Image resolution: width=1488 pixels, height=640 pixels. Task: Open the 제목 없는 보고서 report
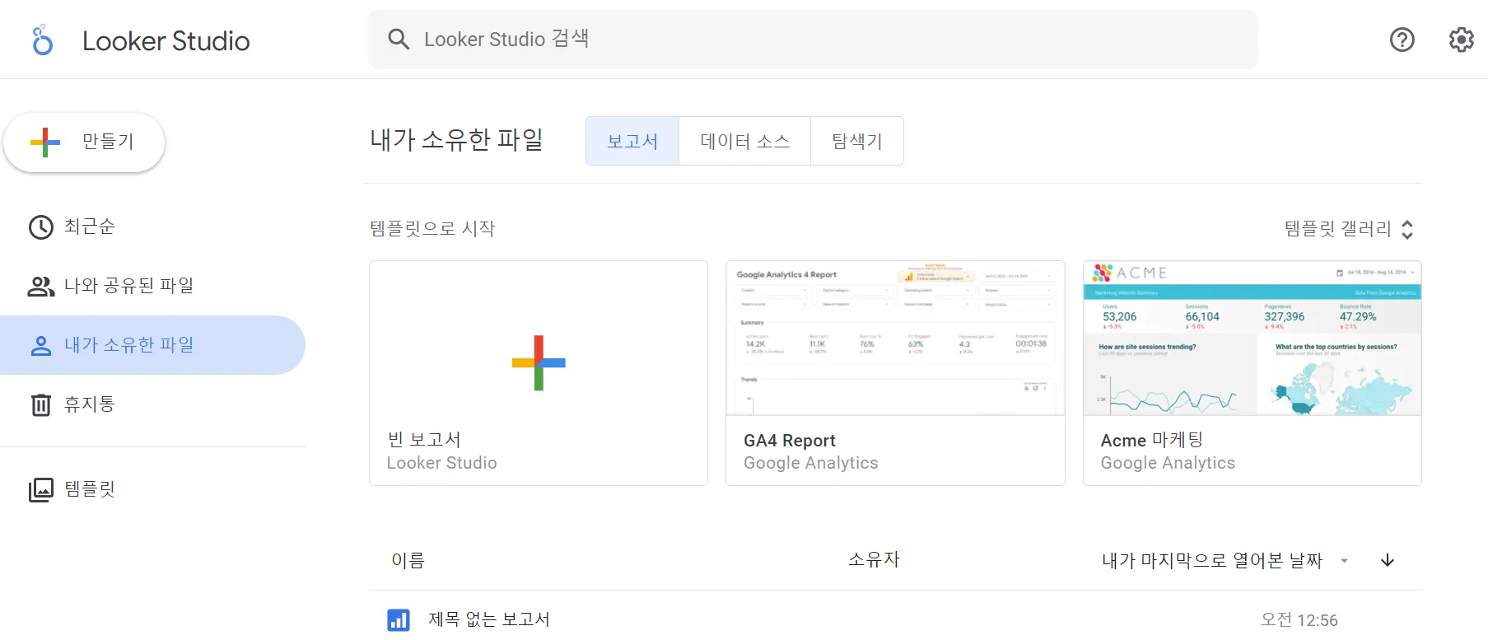489,619
